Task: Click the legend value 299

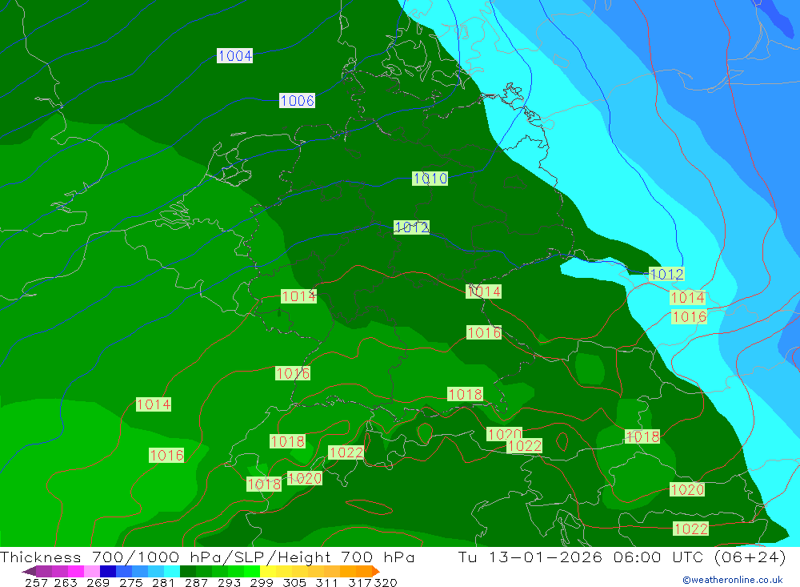Action: (262, 583)
